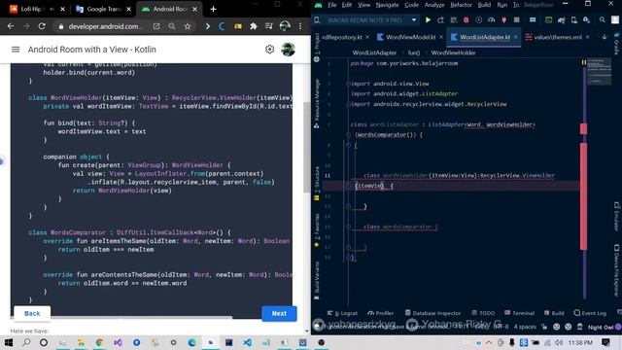Image resolution: width=622 pixels, height=350 pixels.
Task: Open the 4 spaces indent selector
Action: click(x=525, y=327)
